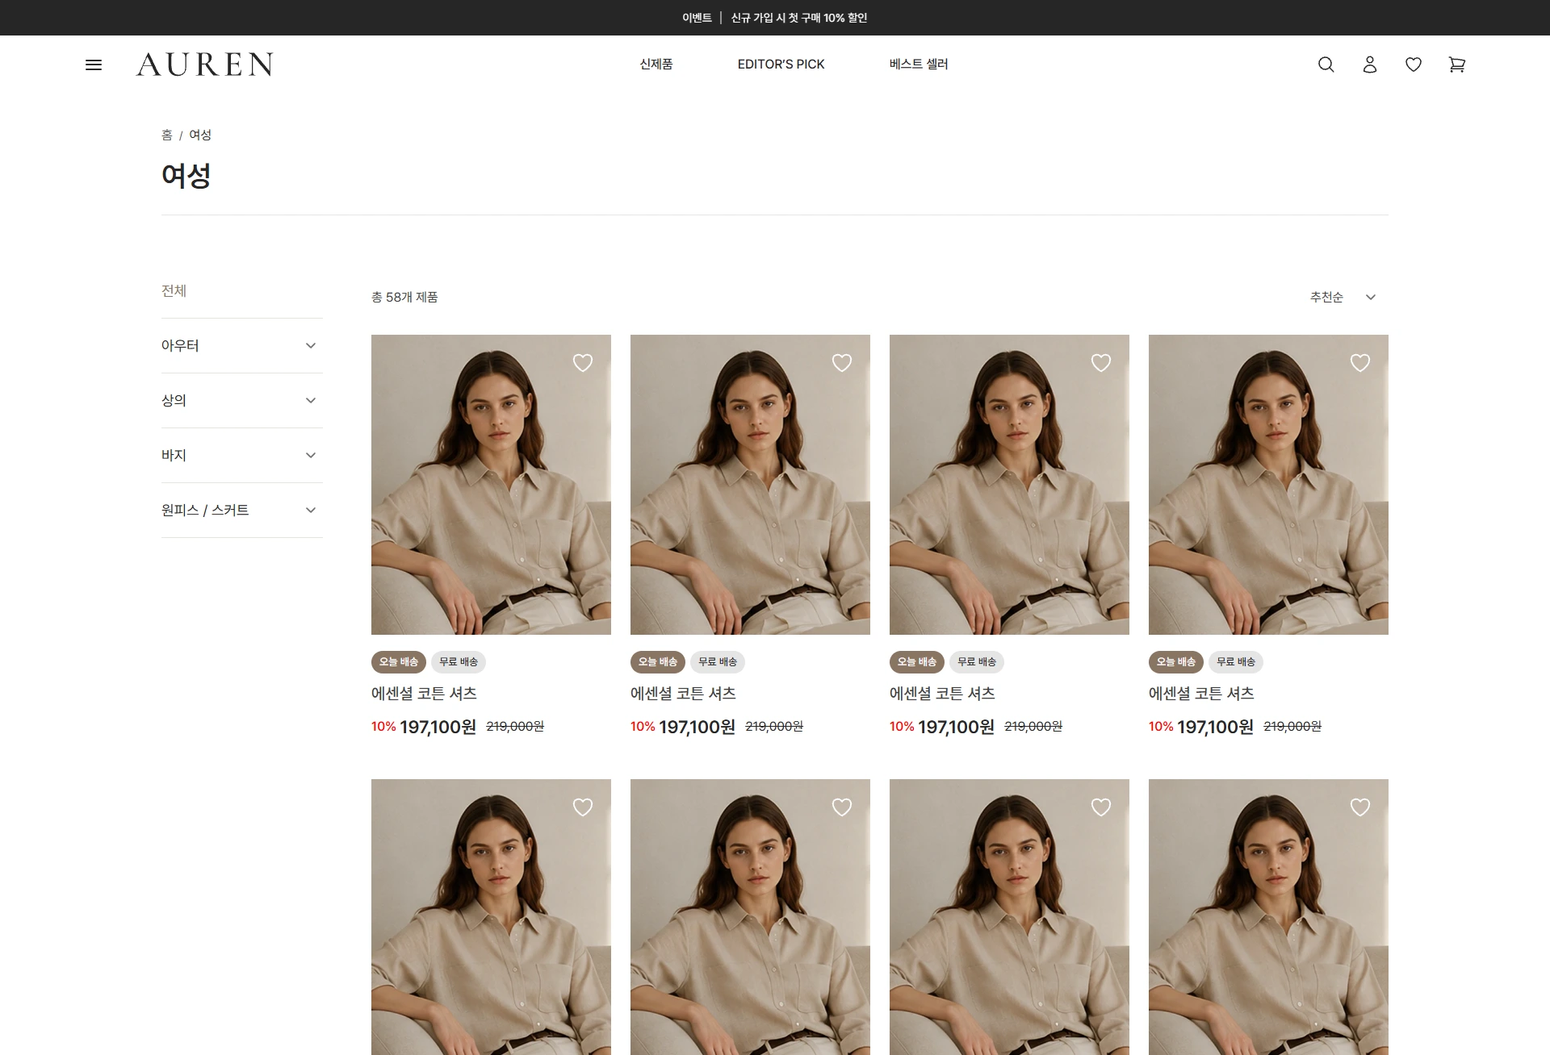Viewport: 1550px width, 1055px height.
Task: Toggle wishlist heart on fourth top-row product
Action: [1360, 363]
